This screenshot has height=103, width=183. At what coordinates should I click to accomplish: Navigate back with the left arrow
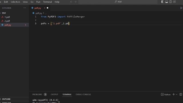coord(71,2)
